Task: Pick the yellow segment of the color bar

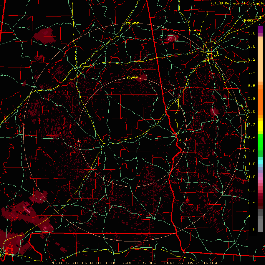Action: click(x=260, y=126)
